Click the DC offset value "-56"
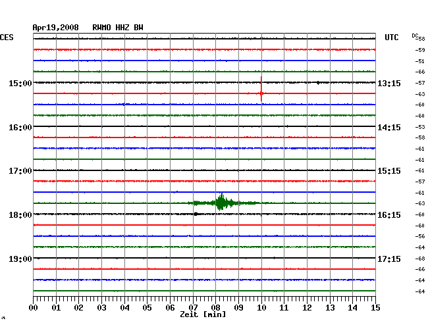 coord(420,236)
